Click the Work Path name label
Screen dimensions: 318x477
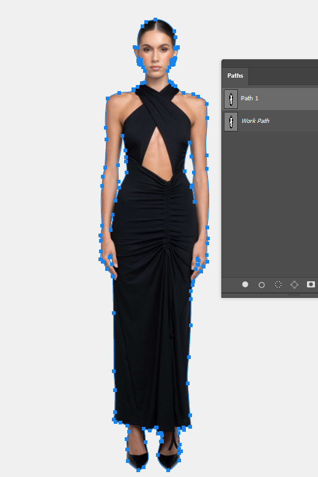pos(255,120)
